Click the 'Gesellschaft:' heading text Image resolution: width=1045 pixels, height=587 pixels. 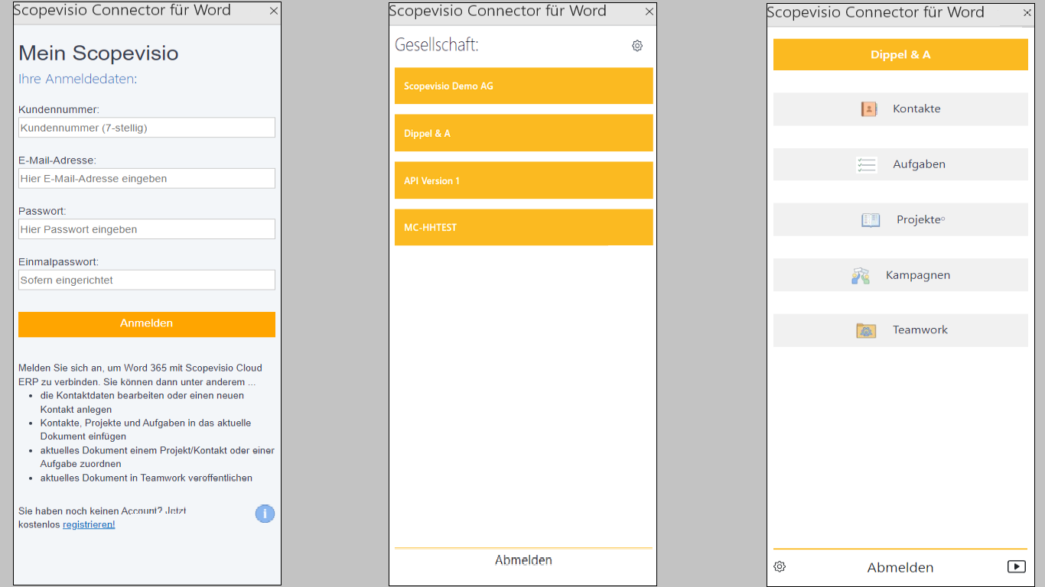(x=437, y=45)
